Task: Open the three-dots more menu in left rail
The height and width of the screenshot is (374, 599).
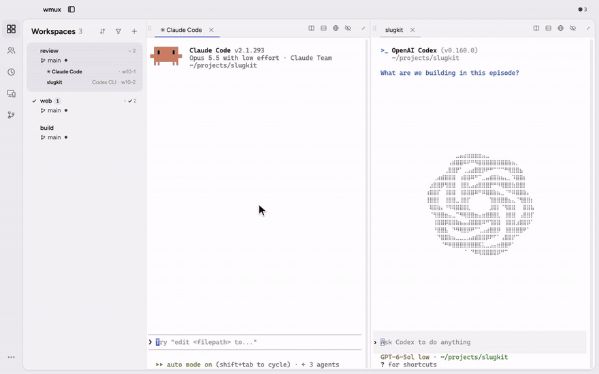Action: [x=12, y=357]
